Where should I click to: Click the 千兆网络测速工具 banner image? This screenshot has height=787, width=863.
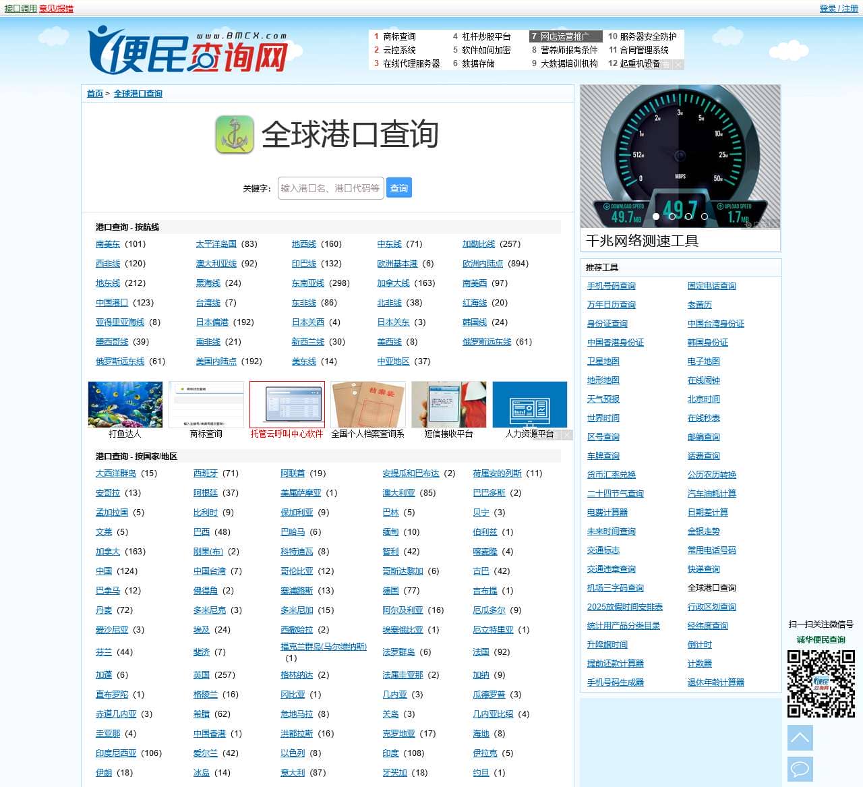(680, 156)
